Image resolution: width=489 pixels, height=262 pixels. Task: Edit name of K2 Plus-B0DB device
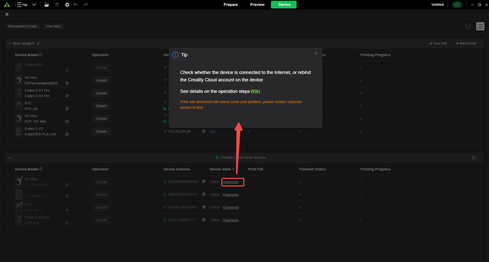67,185
